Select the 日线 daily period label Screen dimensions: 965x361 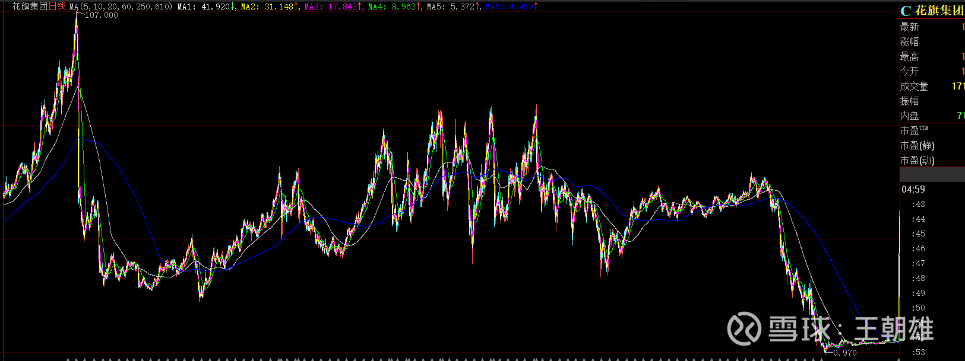(57, 6)
